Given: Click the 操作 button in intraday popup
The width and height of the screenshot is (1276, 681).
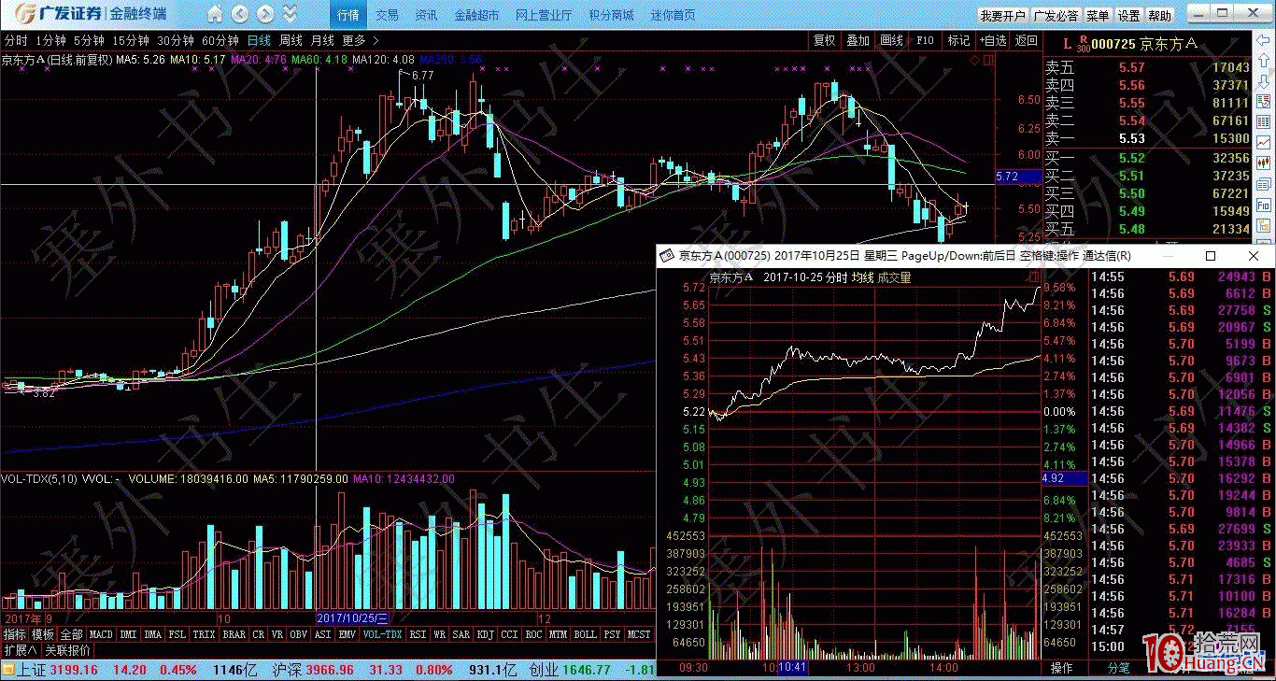Looking at the screenshot, I should 1061,668.
